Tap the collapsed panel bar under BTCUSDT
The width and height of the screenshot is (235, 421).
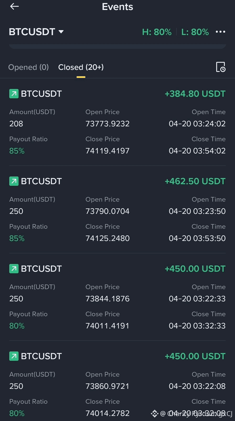(x=117, y=46)
